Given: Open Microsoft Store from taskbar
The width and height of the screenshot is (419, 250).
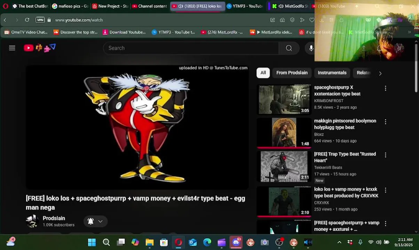Looking at the screenshot, I should (x=164, y=242).
